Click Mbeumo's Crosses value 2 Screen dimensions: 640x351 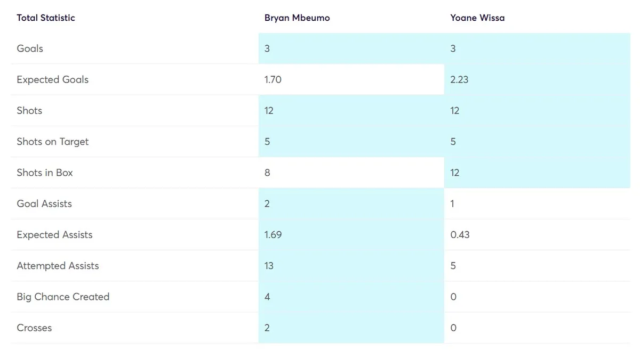coord(267,328)
